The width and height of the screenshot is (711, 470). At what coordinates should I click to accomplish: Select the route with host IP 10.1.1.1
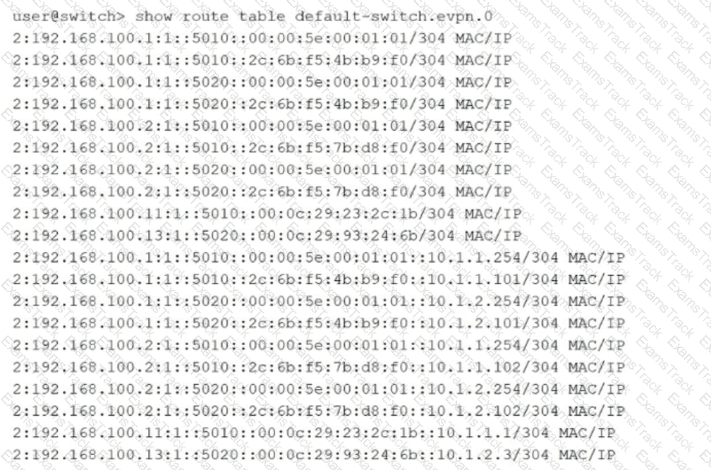pyautogui.click(x=314, y=433)
